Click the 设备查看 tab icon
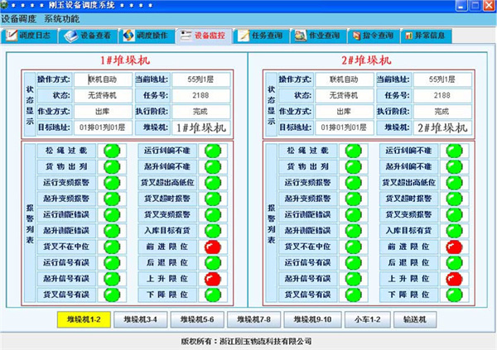497x350 pixels. tap(70, 36)
